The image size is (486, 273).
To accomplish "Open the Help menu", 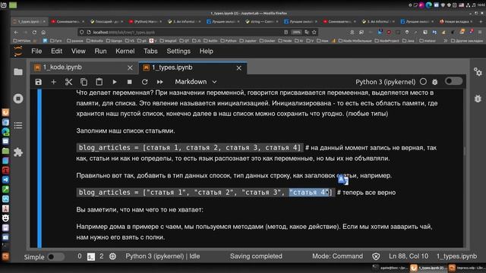I will (x=206, y=52).
